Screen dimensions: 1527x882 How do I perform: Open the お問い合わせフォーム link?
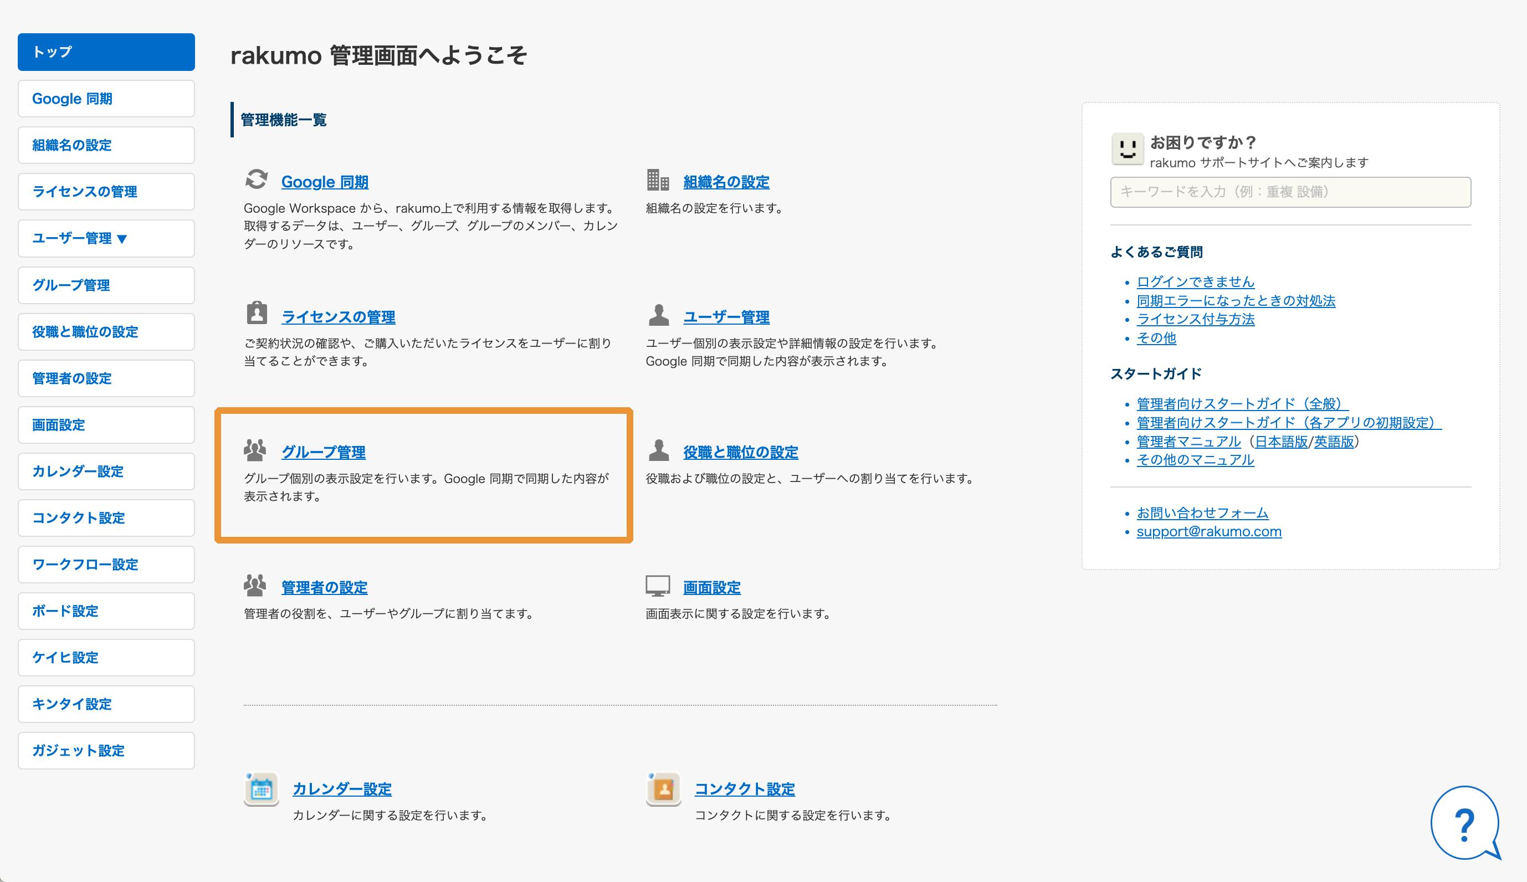pos(1202,513)
